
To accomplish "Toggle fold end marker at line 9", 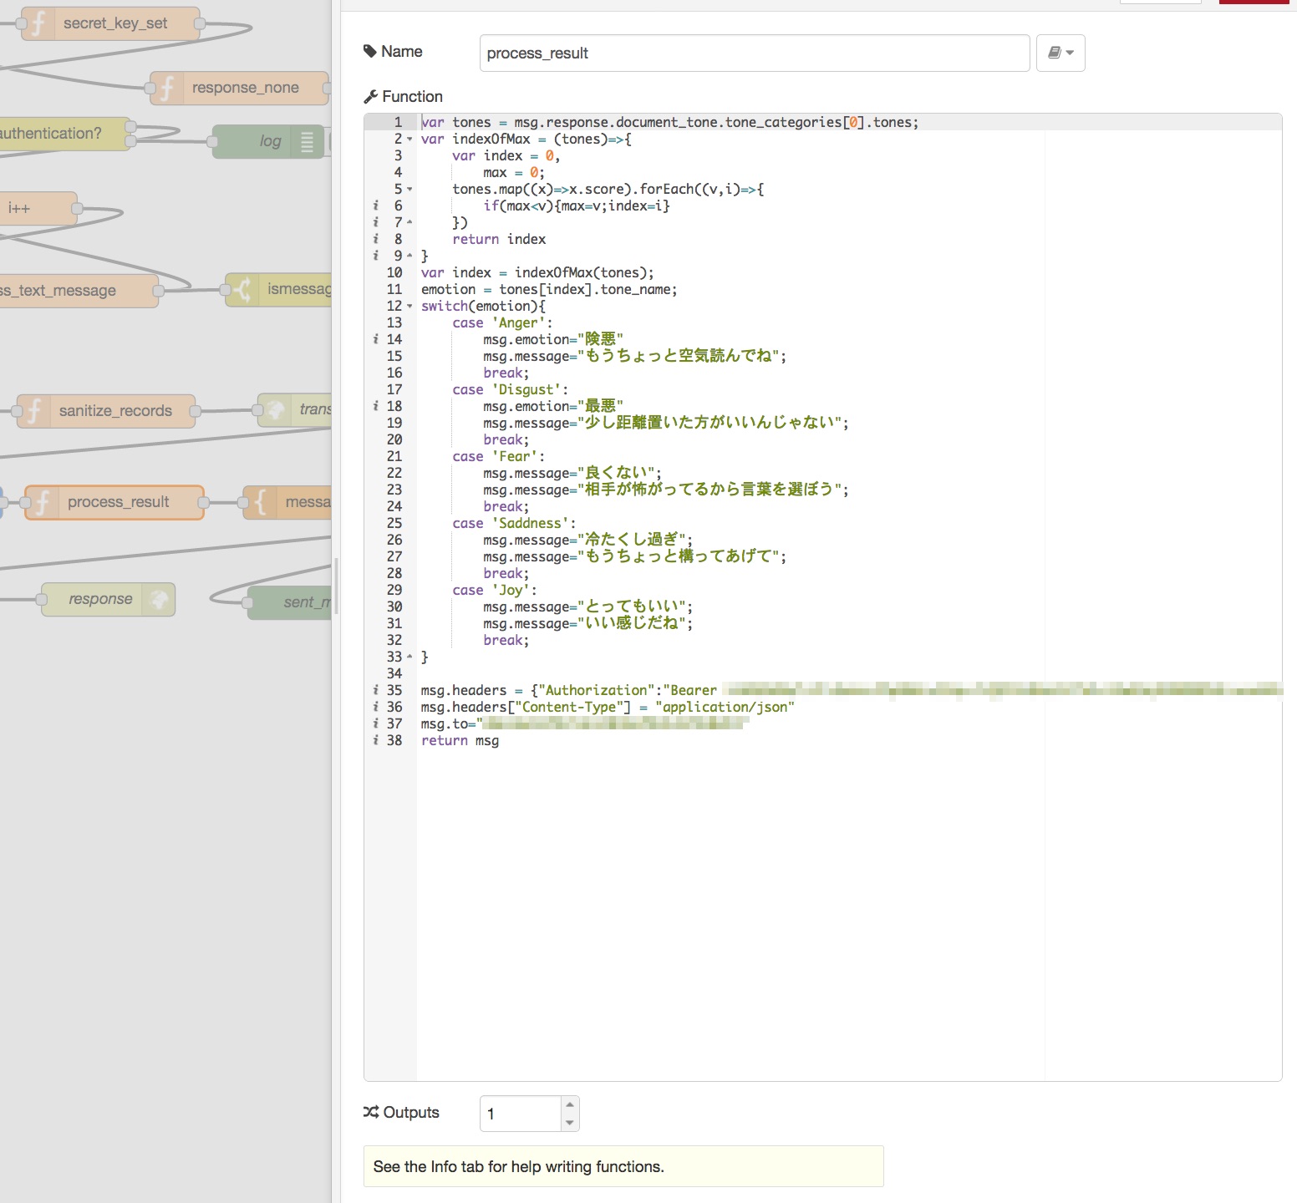I will 409,256.
